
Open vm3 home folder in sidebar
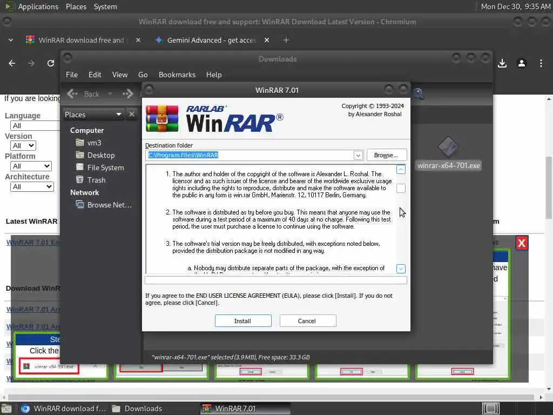coord(94,143)
